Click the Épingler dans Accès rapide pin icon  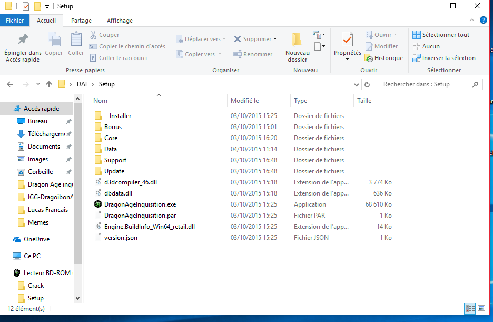(x=23, y=40)
